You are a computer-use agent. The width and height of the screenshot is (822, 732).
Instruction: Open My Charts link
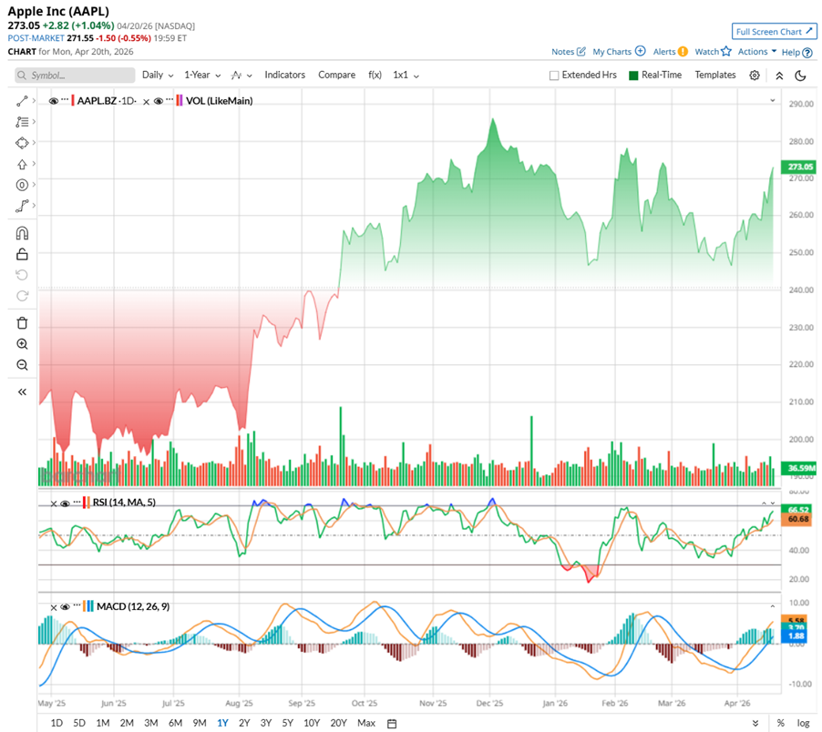click(611, 51)
